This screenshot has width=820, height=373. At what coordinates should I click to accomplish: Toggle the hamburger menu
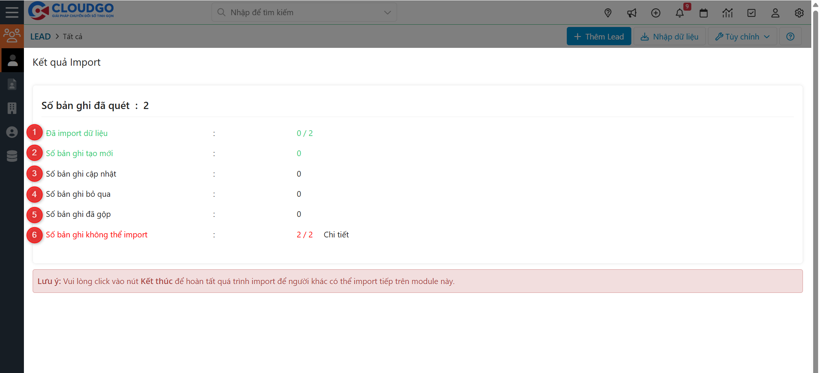point(12,12)
